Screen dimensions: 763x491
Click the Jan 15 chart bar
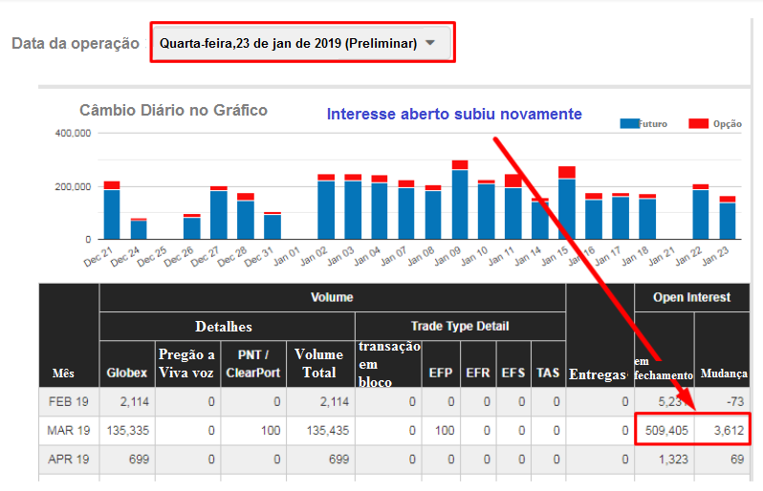point(567,203)
